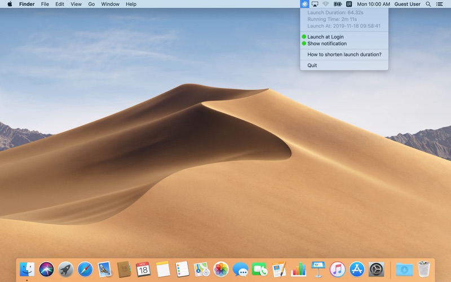Open Siri from the Dock
The width and height of the screenshot is (451, 282).
pyautogui.click(x=46, y=270)
